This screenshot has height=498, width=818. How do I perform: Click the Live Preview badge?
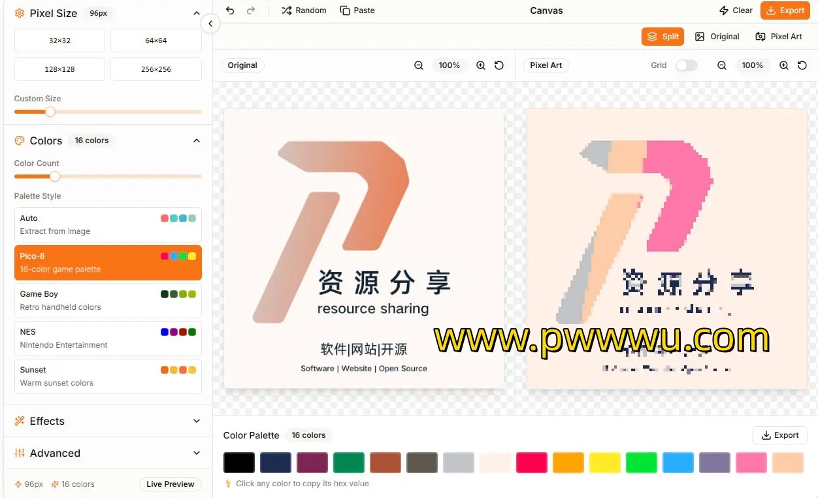tap(170, 484)
